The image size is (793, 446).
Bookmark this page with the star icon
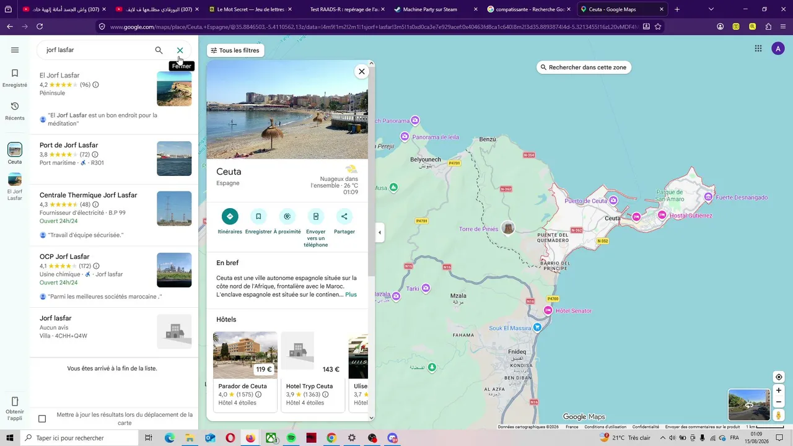point(658,27)
